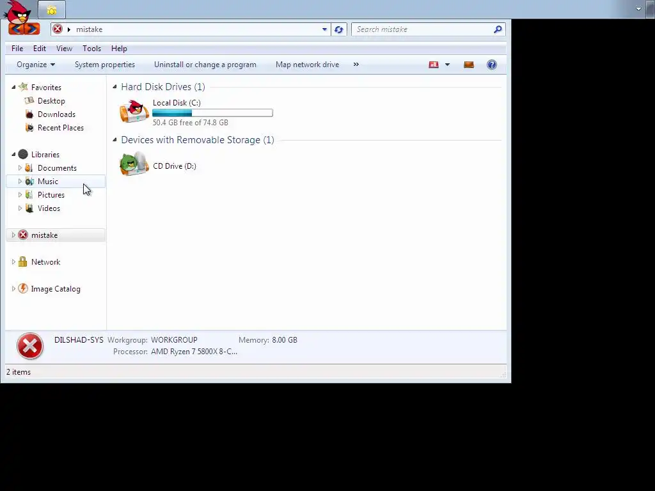Image resolution: width=655 pixels, height=491 pixels.
Task: Click the yellow tab icon at top
Action: (x=52, y=10)
